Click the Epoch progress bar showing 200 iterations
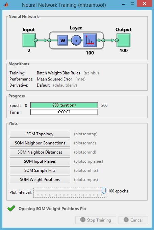This screenshot has height=230, width=154. [x=64, y=105]
